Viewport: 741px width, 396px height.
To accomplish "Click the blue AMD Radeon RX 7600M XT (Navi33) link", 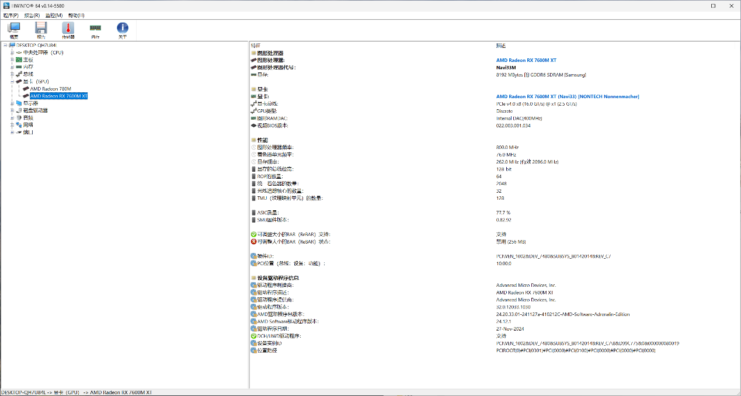I will (x=567, y=96).
